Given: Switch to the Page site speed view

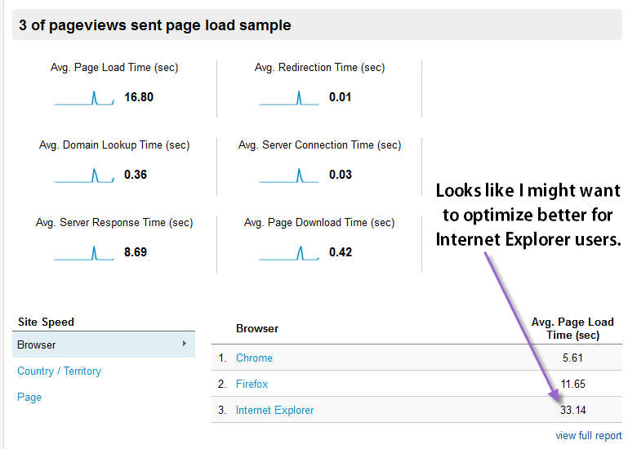Looking at the screenshot, I should pos(29,397).
